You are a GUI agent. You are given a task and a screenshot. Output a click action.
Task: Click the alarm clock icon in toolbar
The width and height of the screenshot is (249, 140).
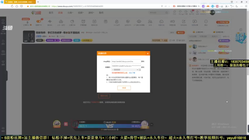tap(83, 21)
